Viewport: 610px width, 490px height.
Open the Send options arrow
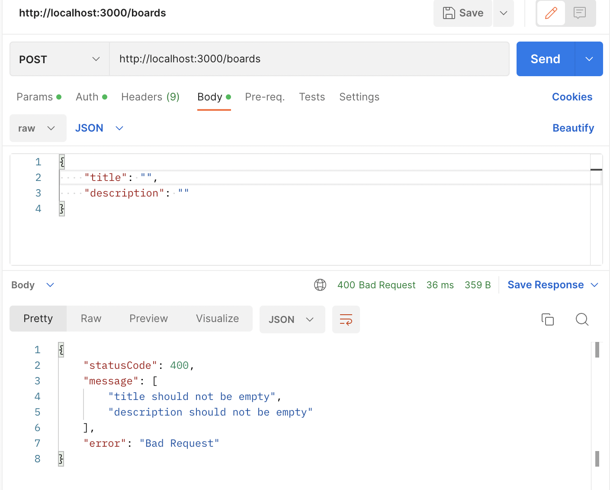tap(589, 59)
